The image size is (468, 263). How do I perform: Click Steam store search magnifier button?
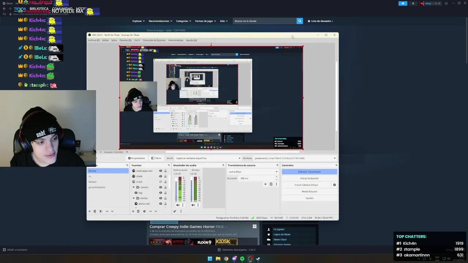(300, 21)
